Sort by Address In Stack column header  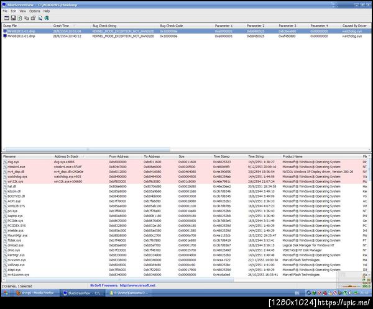[80, 156]
